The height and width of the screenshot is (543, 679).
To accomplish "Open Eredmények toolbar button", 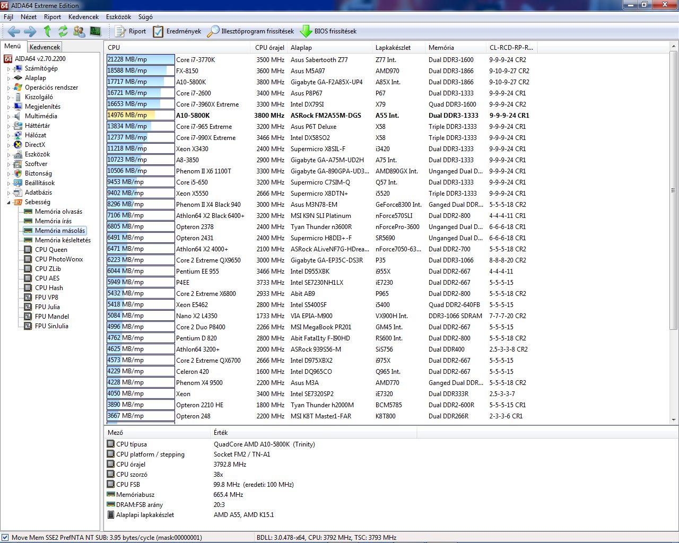I will [x=177, y=31].
